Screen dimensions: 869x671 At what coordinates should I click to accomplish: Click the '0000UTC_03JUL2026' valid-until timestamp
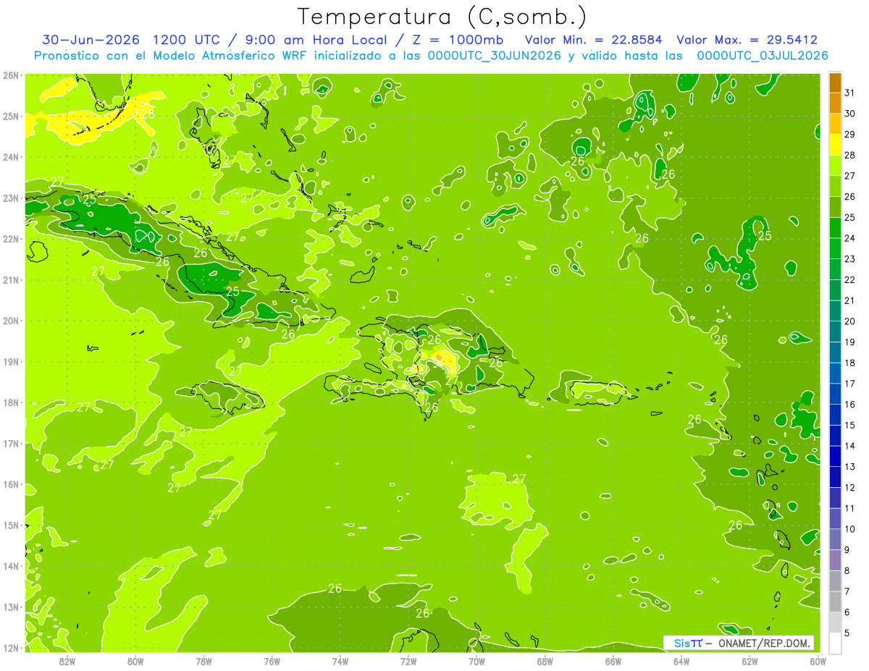[x=763, y=56]
